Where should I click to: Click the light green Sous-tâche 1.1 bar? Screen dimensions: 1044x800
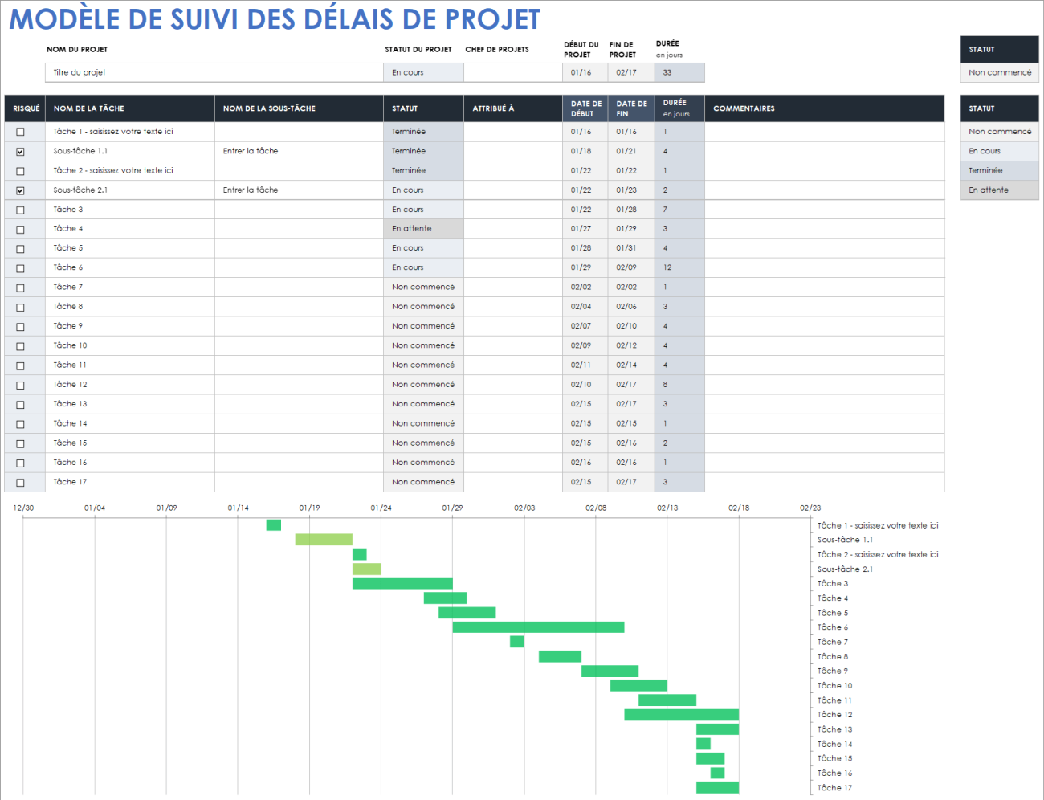325,540
